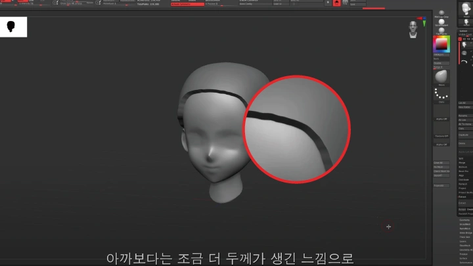Click the Check Mesh Int button
The width and height of the screenshot is (473, 266).
(441, 171)
